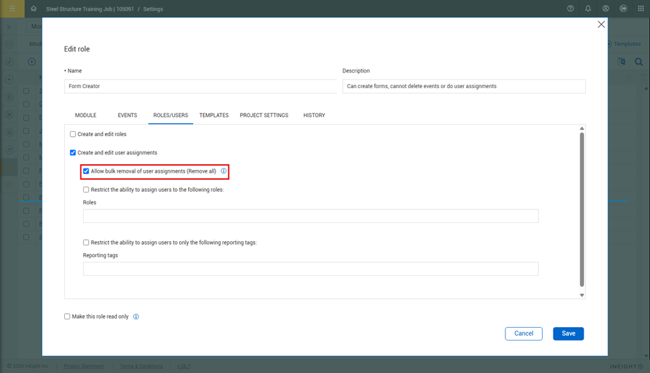Check Create and edit roles

tap(73, 134)
